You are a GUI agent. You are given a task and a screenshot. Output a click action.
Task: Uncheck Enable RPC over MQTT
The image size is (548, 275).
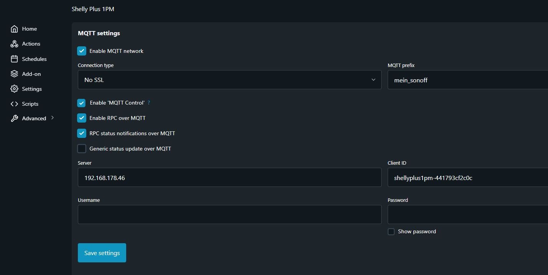(82, 118)
